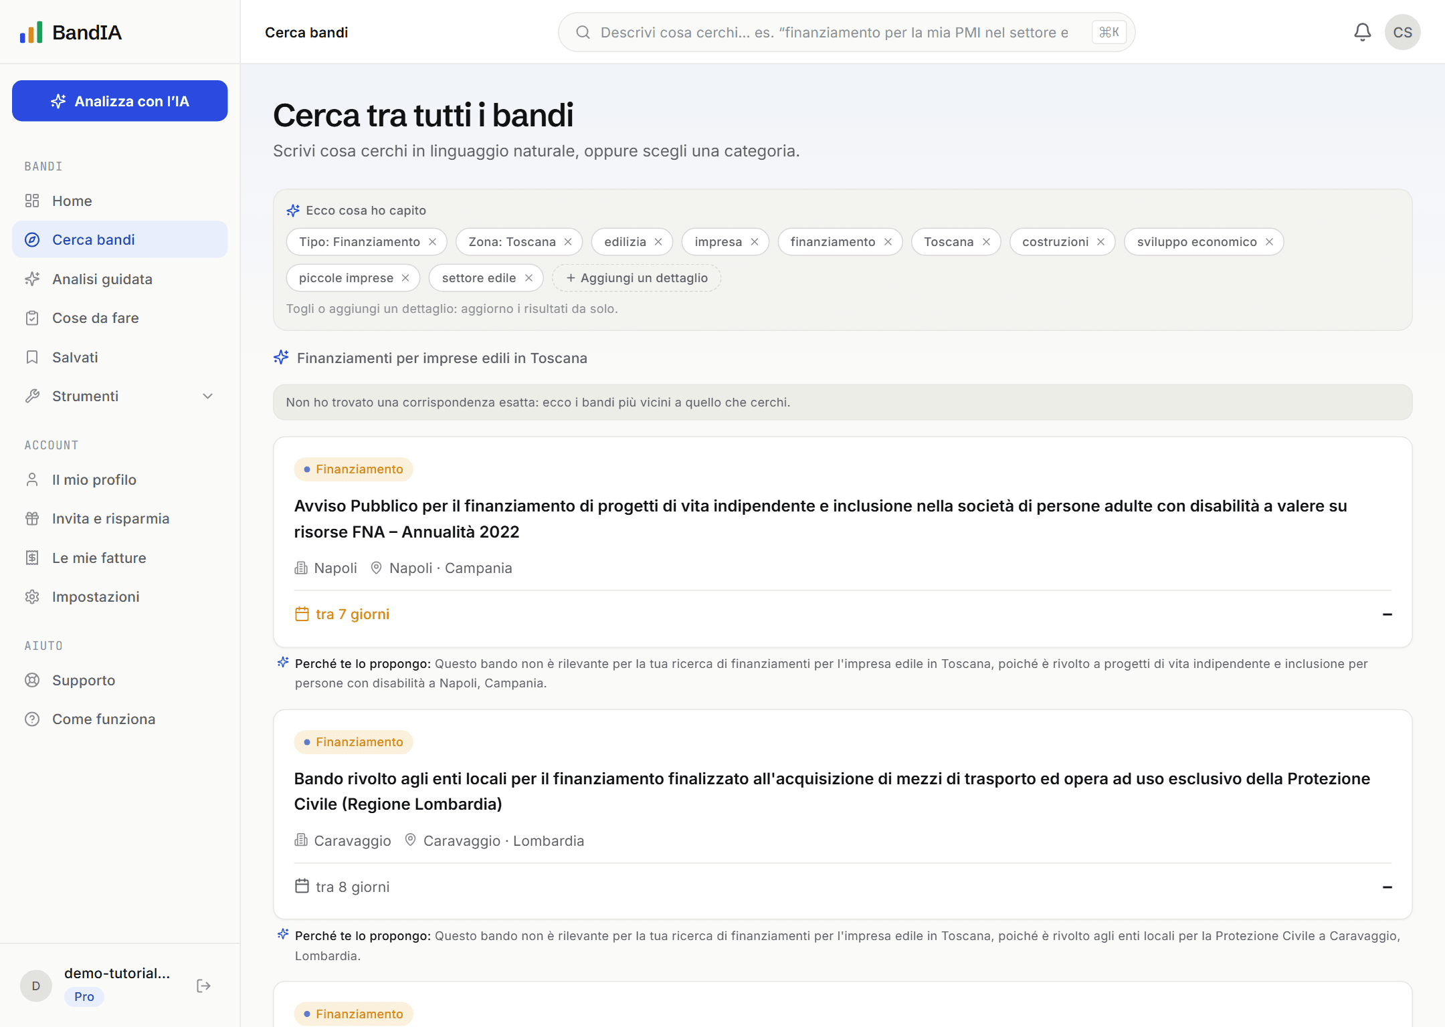Remove the 'settore edile' chip
Screen dimensions: 1445x1027
(528, 278)
